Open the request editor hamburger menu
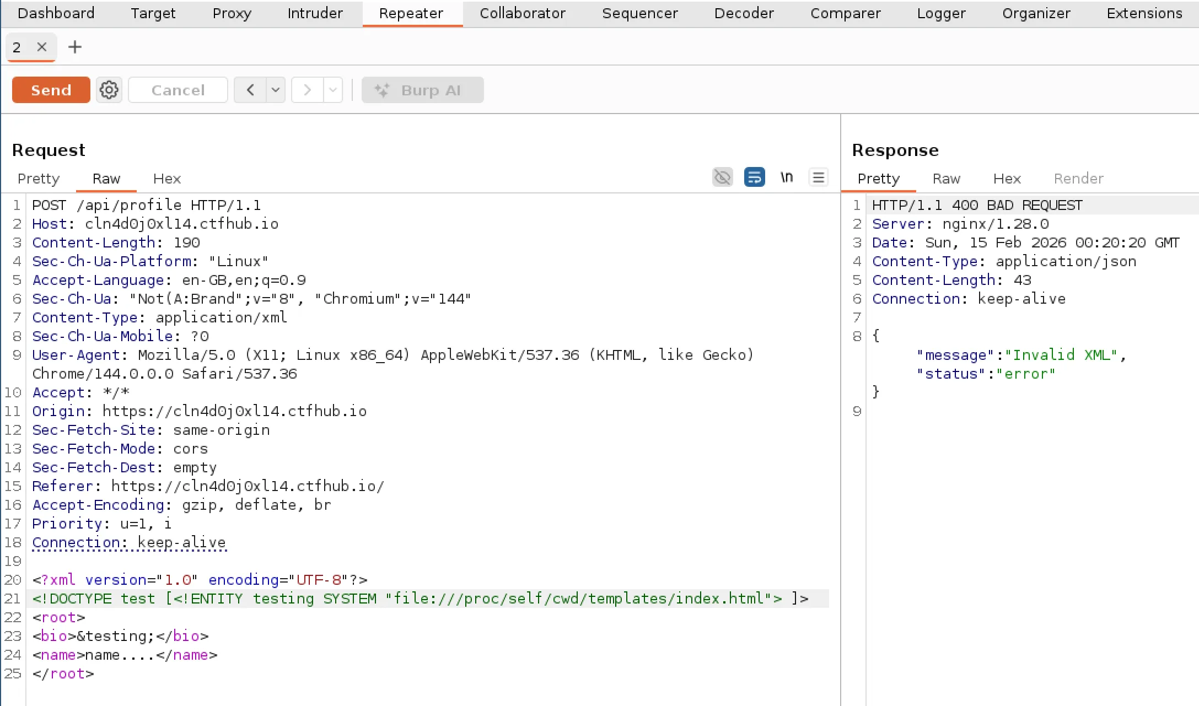 pyautogui.click(x=819, y=177)
